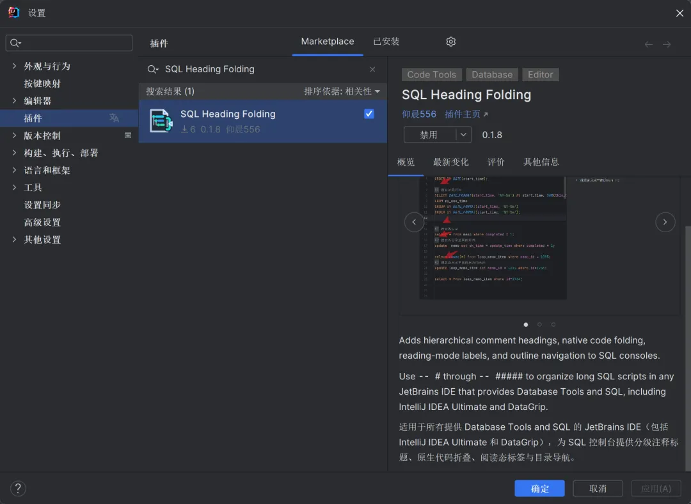
Task: Click the plugin search magnifier icon
Action: (x=152, y=69)
